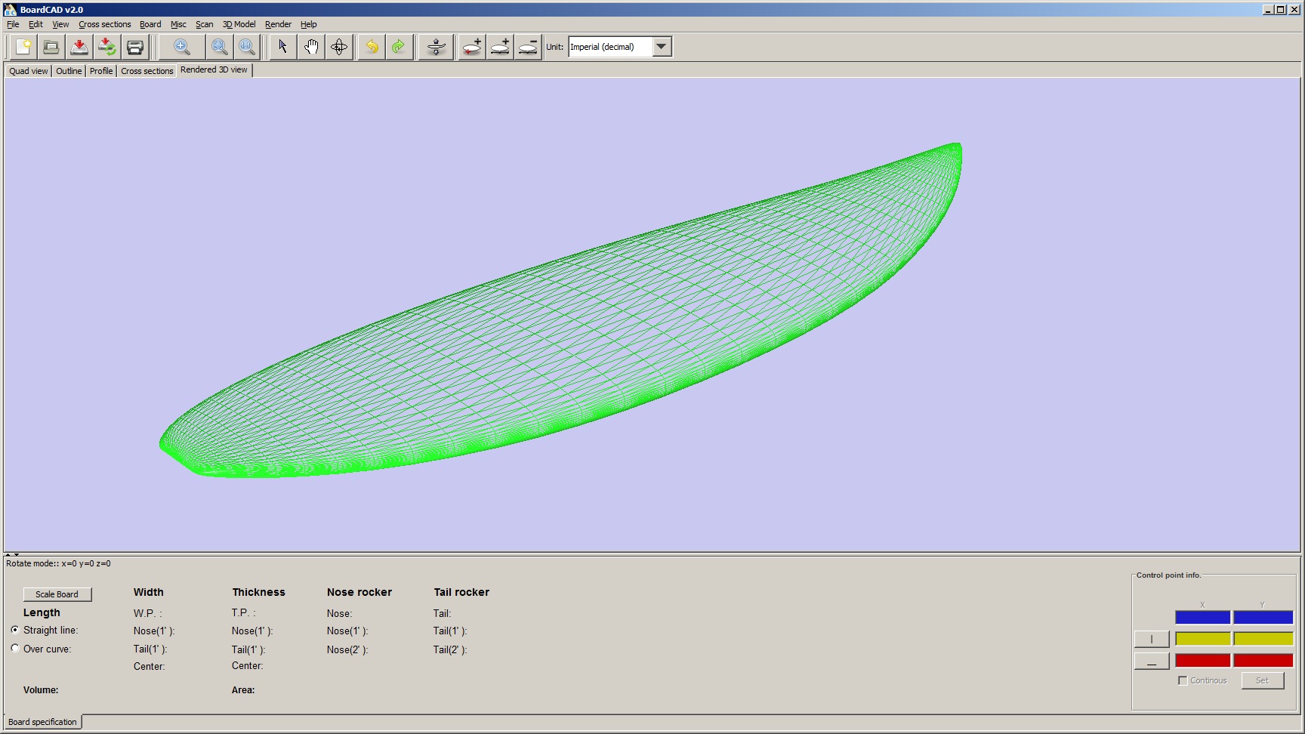The width and height of the screenshot is (1305, 734).
Task: Click the Board specification tab at bottom
Action: [42, 722]
